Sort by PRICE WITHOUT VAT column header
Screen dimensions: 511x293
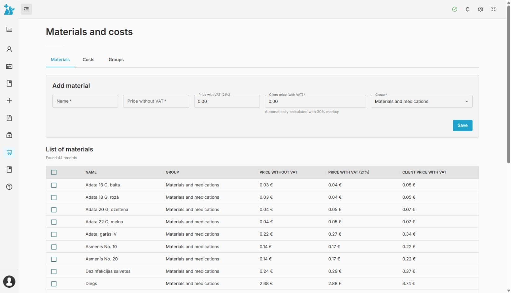tap(278, 172)
